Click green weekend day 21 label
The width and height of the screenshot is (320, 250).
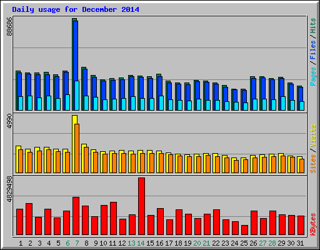point(206,243)
